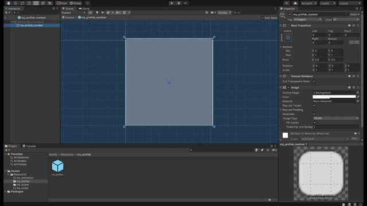Switch to the Game tab
This screenshot has width=367, height=206.
tap(84, 9)
